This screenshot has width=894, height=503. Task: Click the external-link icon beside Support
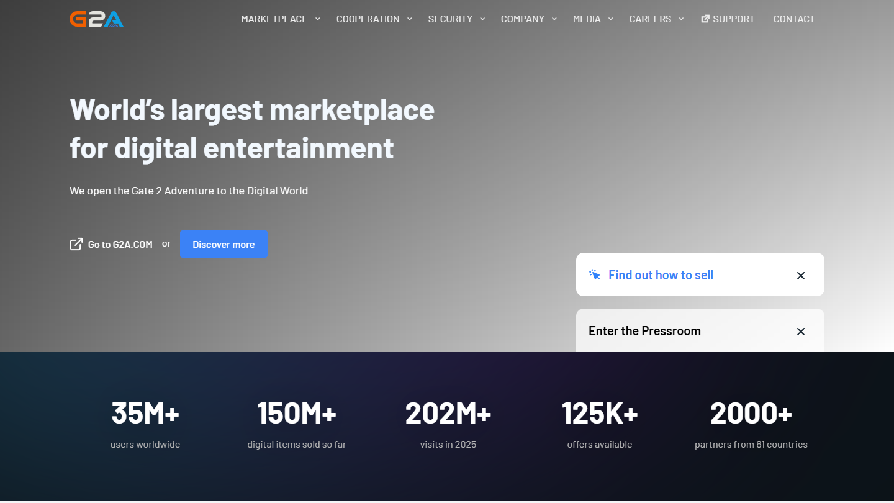pyautogui.click(x=705, y=19)
